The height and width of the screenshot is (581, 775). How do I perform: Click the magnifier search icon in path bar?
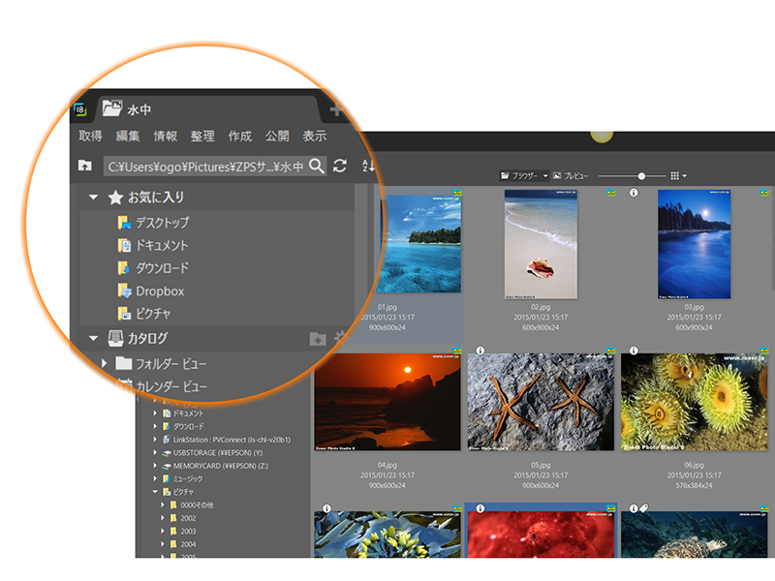[x=317, y=166]
